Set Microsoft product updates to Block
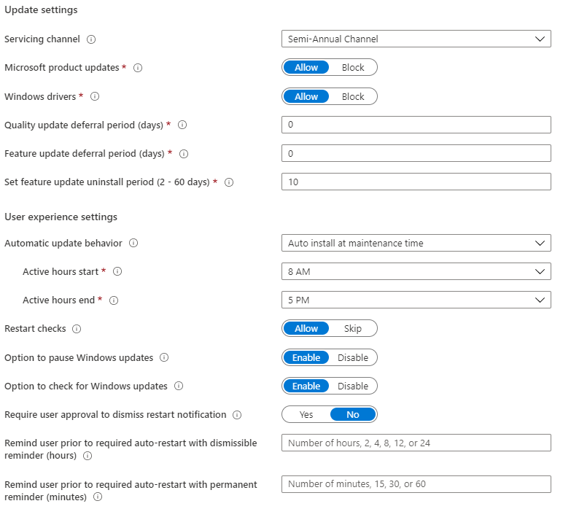This screenshot has height=509, width=571. [353, 68]
